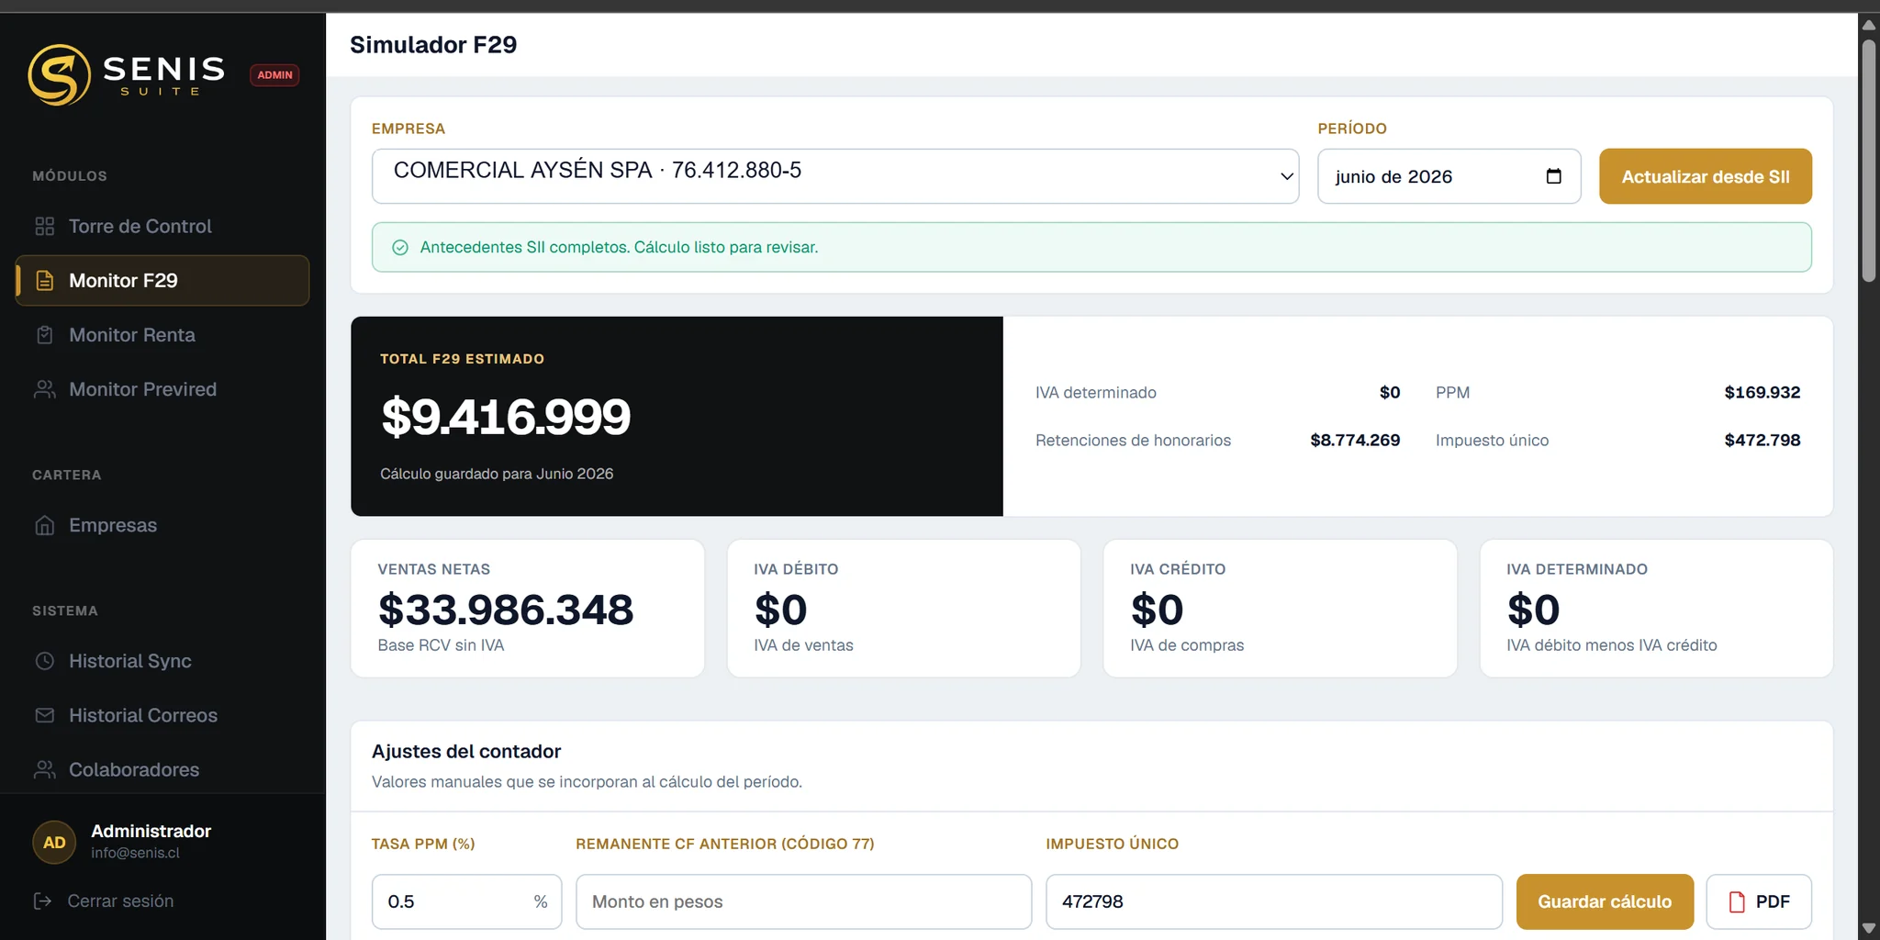
Task: Go to Monitor Renta
Action: (x=162, y=335)
